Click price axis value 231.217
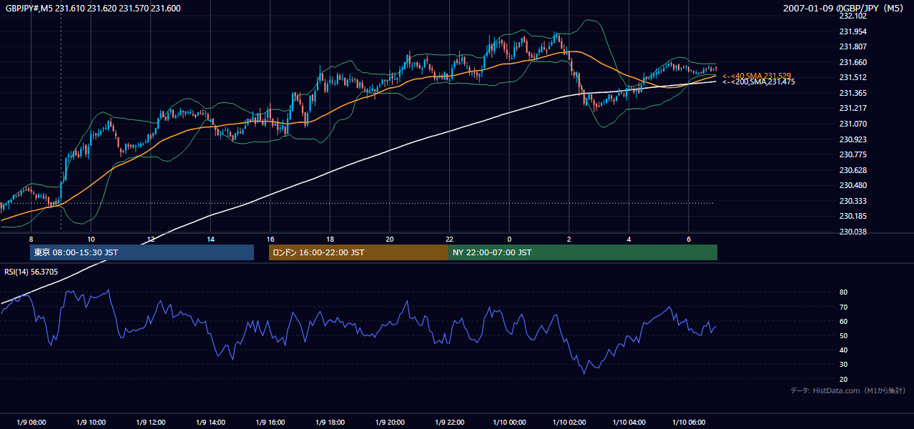This screenshot has width=914, height=429. pos(853,108)
